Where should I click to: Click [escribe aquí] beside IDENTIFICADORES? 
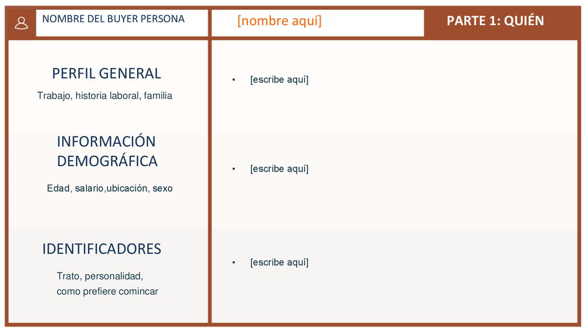[279, 263]
